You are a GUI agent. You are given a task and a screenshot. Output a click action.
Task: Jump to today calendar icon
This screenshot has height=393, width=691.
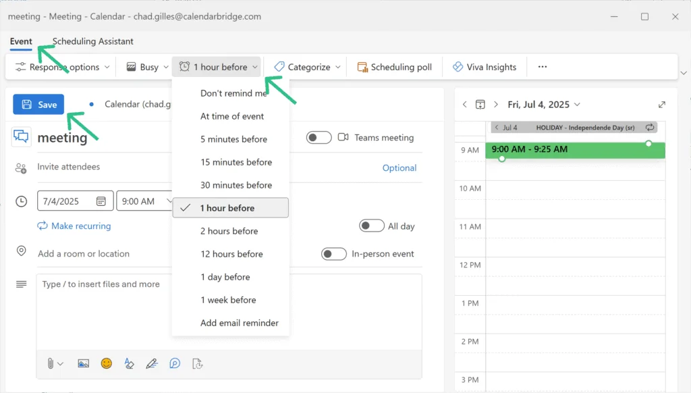(x=480, y=105)
